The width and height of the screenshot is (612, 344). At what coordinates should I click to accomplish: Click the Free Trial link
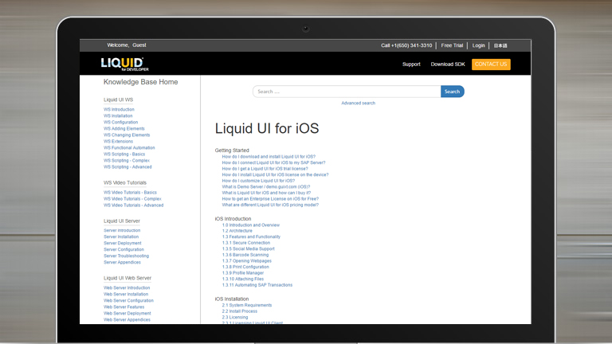pyautogui.click(x=452, y=45)
